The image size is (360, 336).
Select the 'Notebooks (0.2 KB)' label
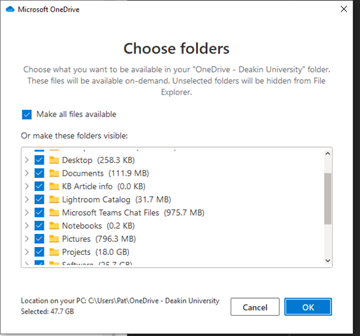point(98,226)
